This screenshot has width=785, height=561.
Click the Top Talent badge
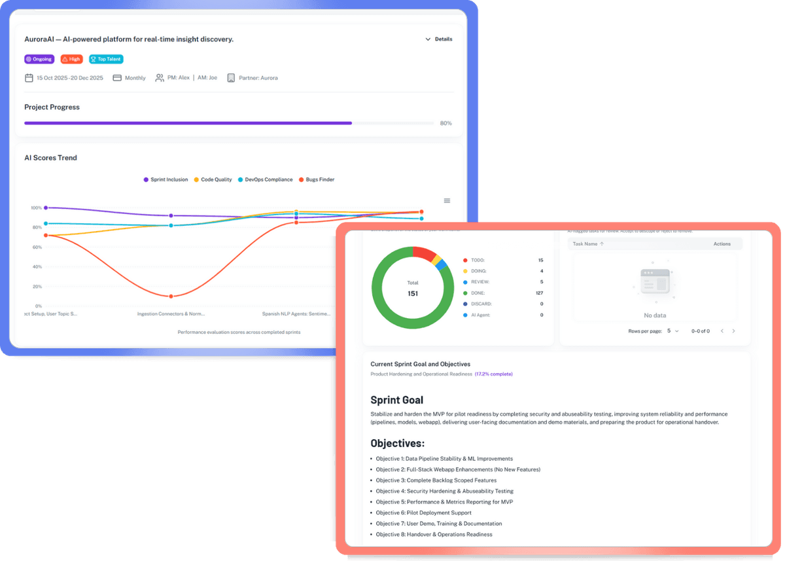pyautogui.click(x=106, y=59)
